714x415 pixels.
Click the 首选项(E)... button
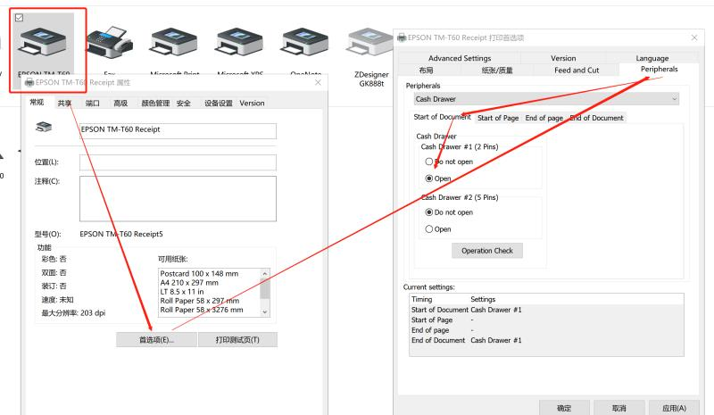pyautogui.click(x=157, y=340)
